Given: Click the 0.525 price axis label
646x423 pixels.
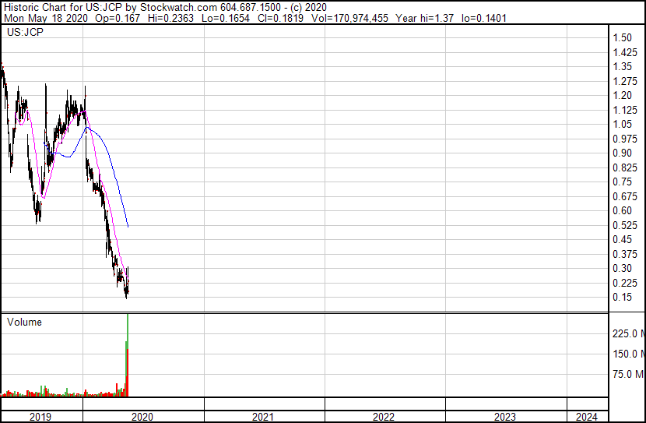Looking at the screenshot, I should pos(625,225).
